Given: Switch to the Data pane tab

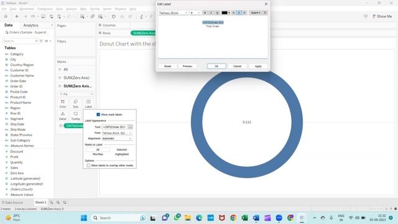Looking at the screenshot, I should (x=8, y=25).
